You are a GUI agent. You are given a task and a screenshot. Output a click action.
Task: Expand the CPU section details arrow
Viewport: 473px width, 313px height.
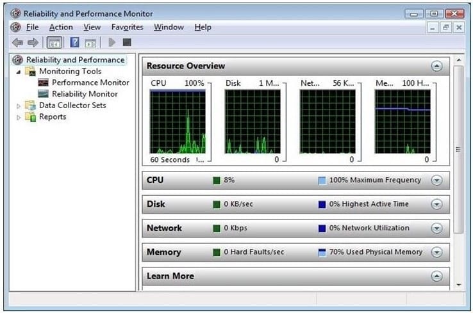[x=436, y=181]
